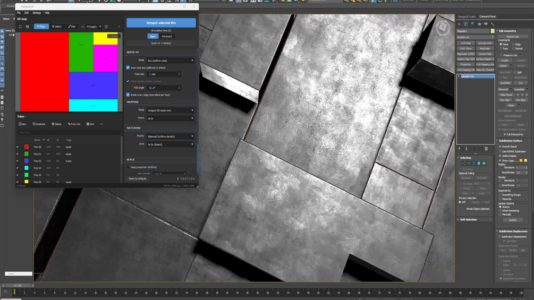This screenshot has width=534, height=300.
Task: Enable Keep proportion (uniform) checkbox
Action: tap(128, 167)
